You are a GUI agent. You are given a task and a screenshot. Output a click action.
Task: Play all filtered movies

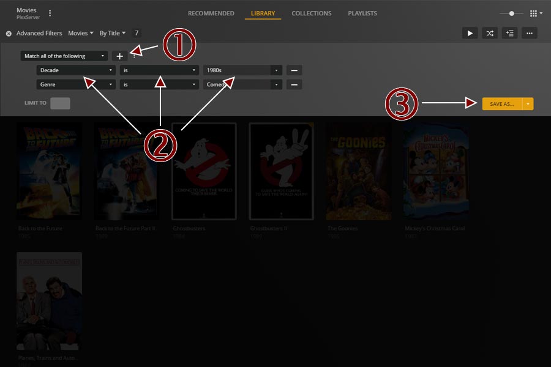click(470, 34)
